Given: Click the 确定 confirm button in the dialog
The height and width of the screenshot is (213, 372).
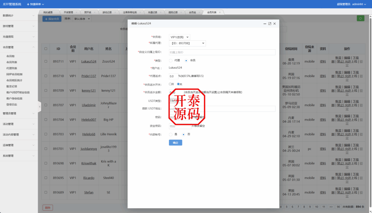Looking at the screenshot, I should [x=175, y=142].
